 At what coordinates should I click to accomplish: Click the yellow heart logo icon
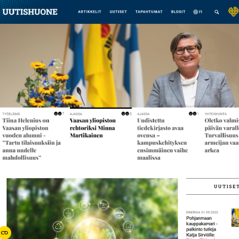(234, 11)
